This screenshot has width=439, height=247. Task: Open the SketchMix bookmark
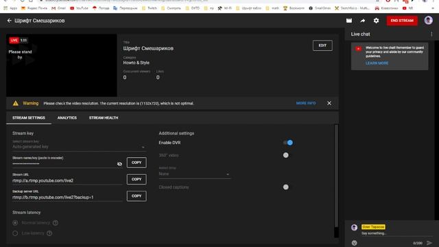(352, 8)
